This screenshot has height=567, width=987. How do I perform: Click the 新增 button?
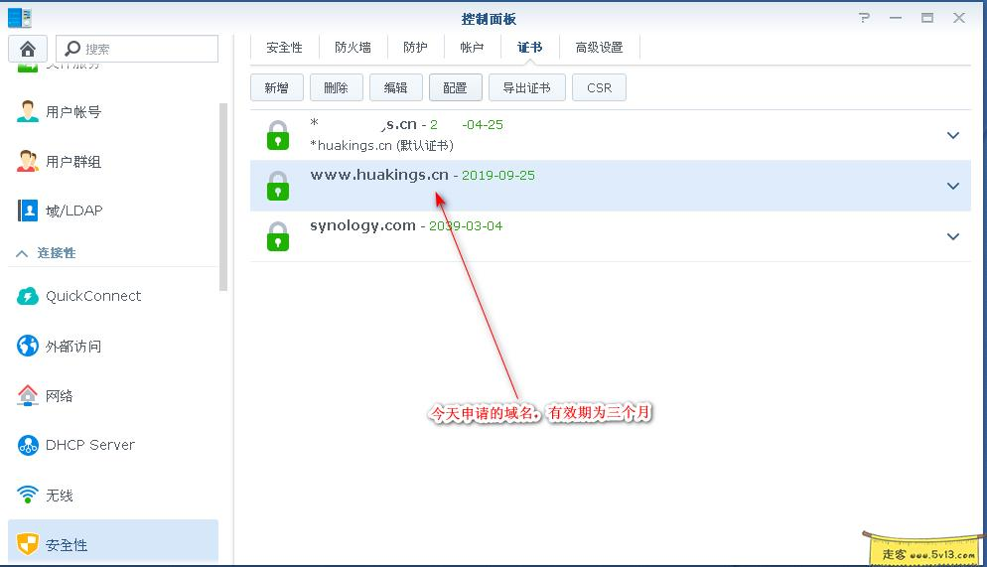(276, 87)
